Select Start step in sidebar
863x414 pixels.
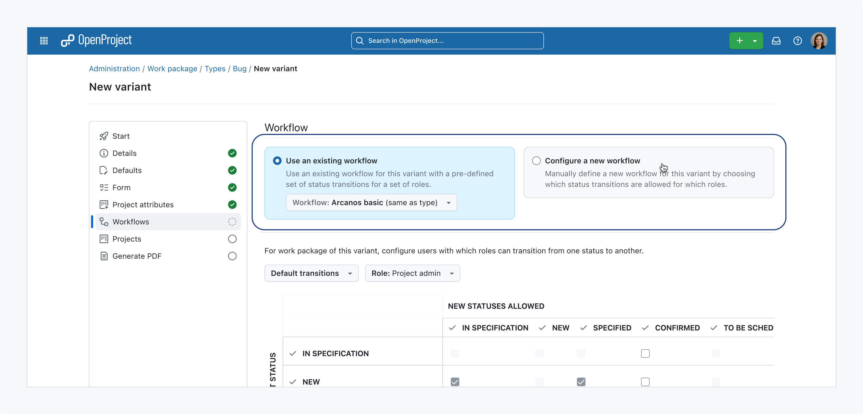168,136
